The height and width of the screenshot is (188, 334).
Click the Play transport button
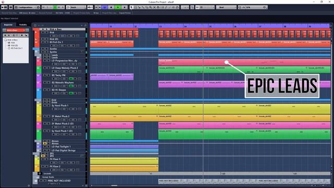(118, 7)
